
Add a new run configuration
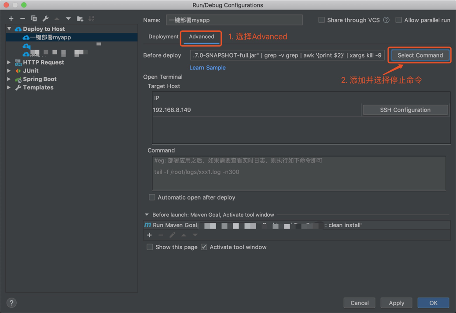(11, 18)
